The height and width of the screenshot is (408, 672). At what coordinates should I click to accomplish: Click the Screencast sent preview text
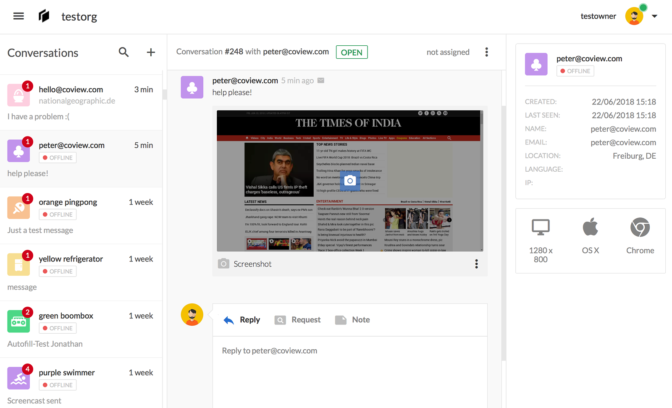point(34,401)
